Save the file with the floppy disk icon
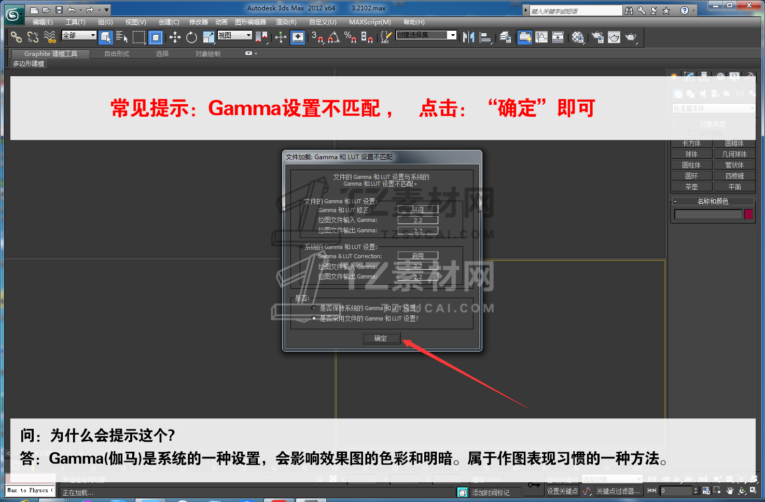 [x=59, y=10]
